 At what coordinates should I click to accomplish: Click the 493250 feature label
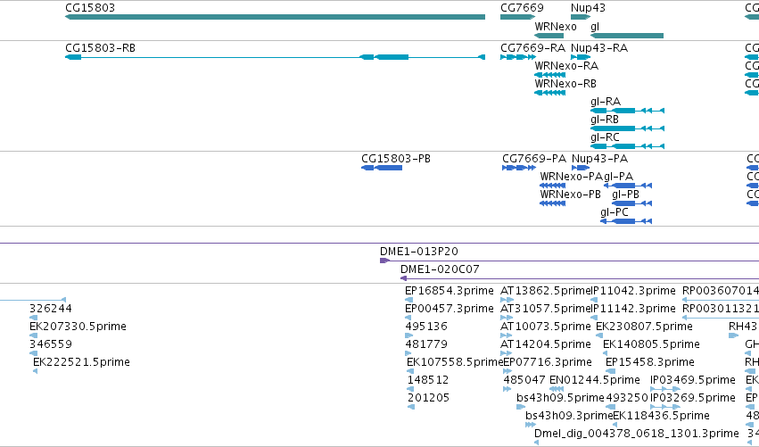[x=627, y=399]
